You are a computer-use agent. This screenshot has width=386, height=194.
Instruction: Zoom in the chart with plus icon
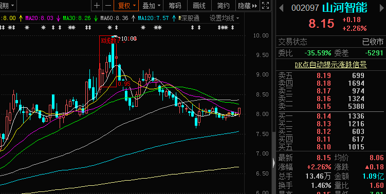coord(97,6)
